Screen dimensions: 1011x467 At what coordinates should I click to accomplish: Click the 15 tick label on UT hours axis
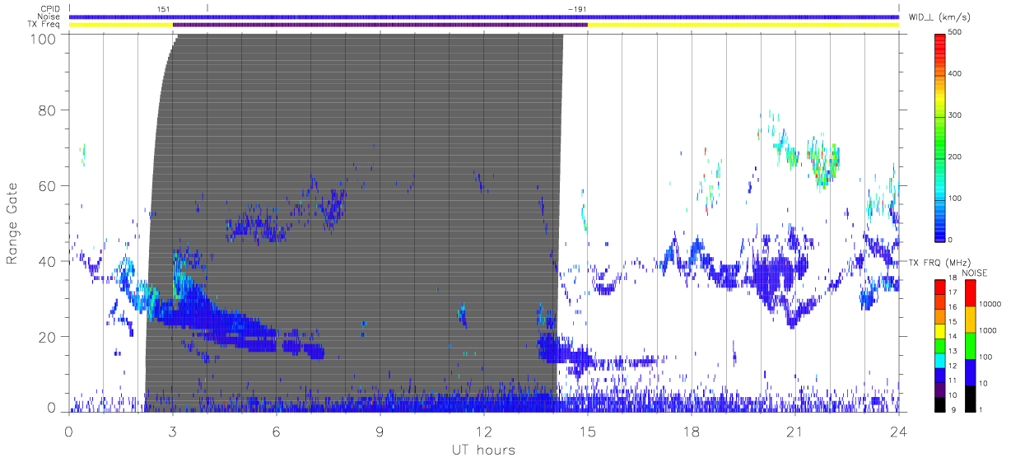[x=588, y=431]
